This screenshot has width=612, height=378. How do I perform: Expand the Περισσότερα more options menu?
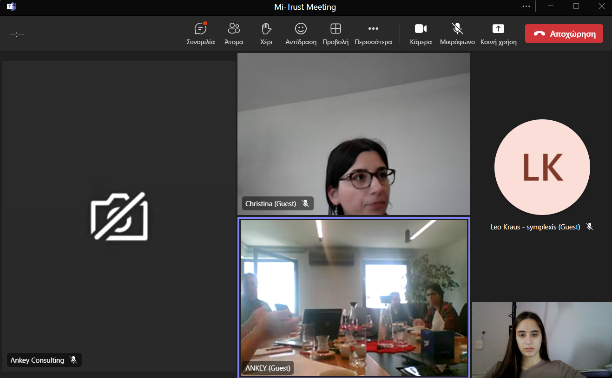(373, 29)
